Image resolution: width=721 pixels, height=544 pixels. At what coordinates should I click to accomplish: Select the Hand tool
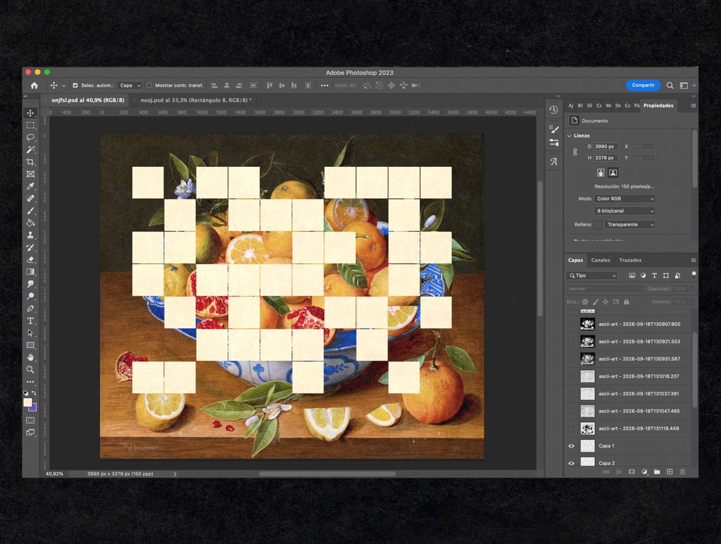(x=30, y=357)
